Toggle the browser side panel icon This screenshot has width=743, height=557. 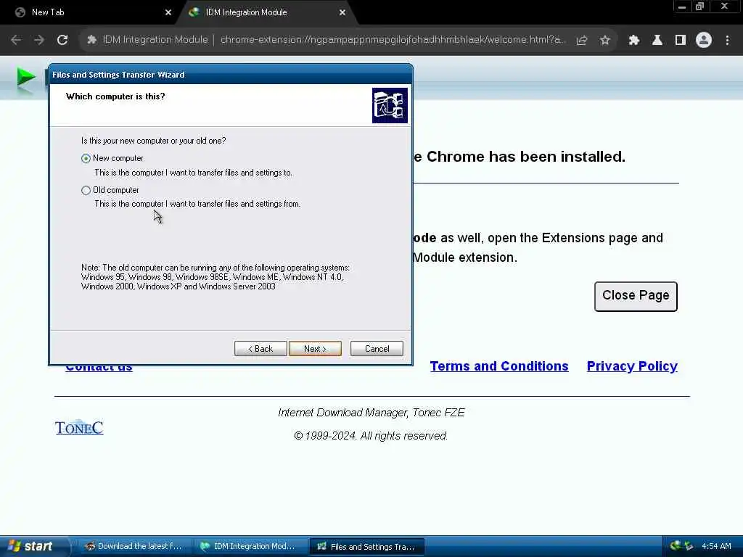point(681,41)
